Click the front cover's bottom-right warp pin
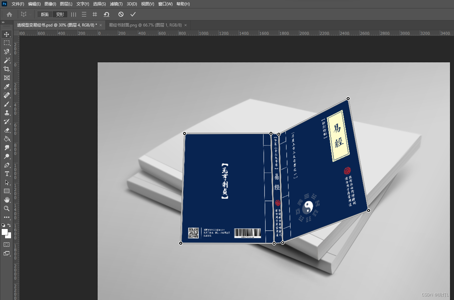The width and height of the screenshot is (454, 300). pyautogui.click(x=368, y=211)
